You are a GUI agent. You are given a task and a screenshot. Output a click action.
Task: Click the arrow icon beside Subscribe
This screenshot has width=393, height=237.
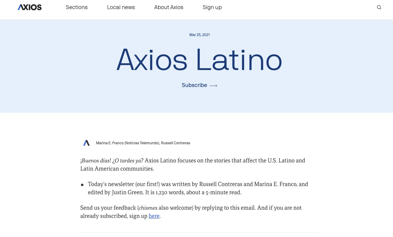tap(213, 86)
